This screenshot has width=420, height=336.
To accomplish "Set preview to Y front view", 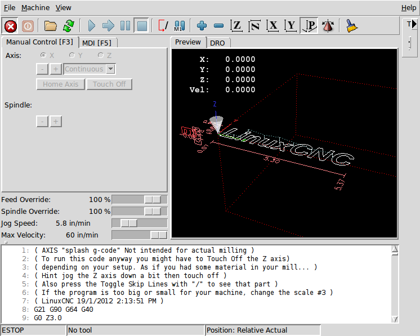I will tap(291, 26).
